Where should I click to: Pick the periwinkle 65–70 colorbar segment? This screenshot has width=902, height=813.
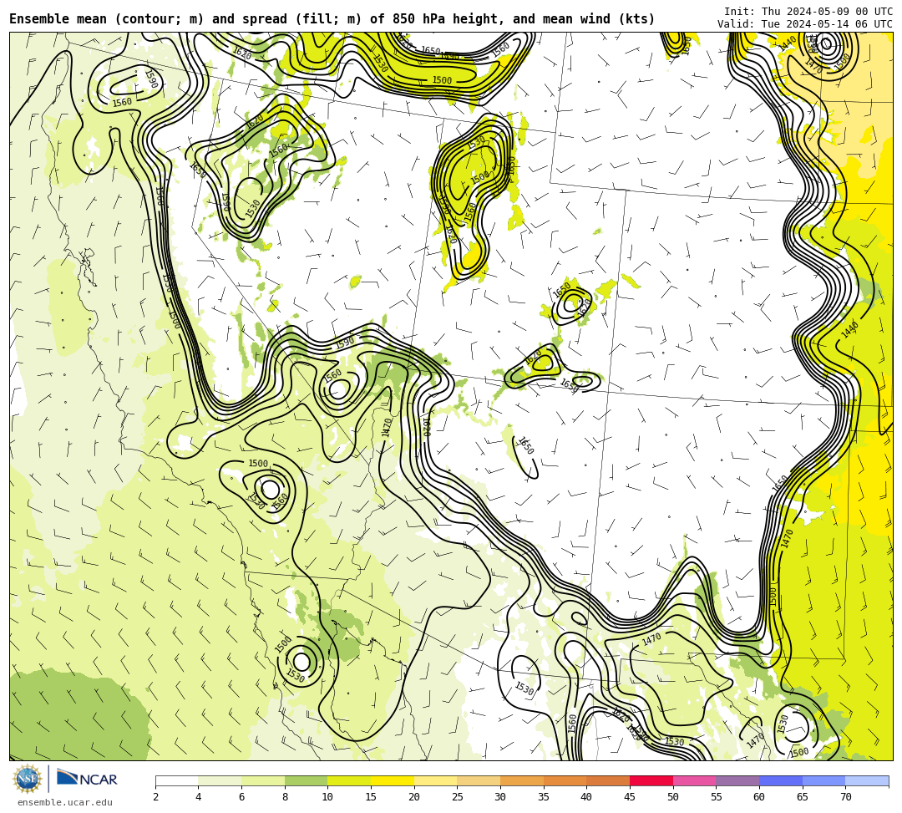(823, 780)
